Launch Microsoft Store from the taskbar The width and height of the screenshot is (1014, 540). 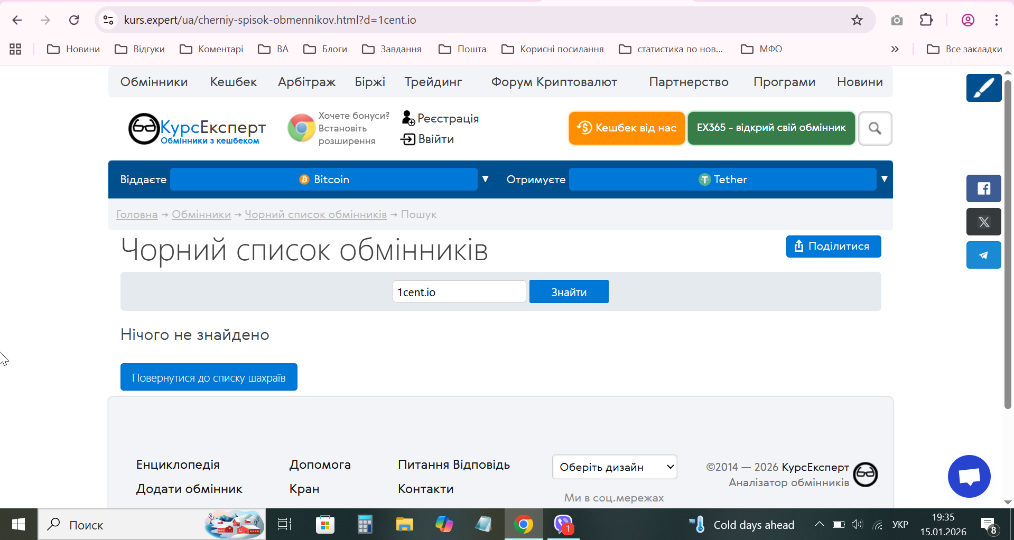[325, 524]
